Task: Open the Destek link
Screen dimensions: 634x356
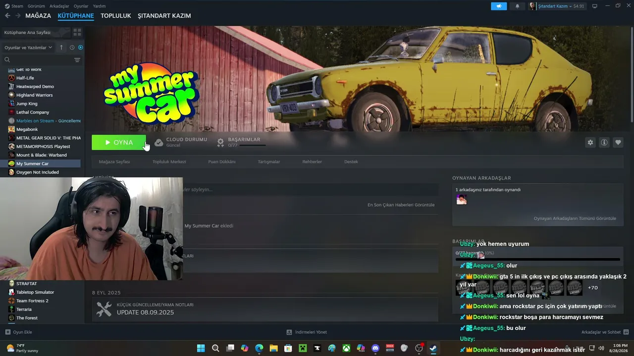Action: [x=351, y=162]
